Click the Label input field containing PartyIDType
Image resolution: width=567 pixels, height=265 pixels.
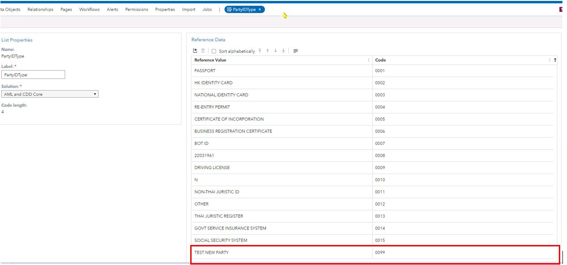click(33, 75)
